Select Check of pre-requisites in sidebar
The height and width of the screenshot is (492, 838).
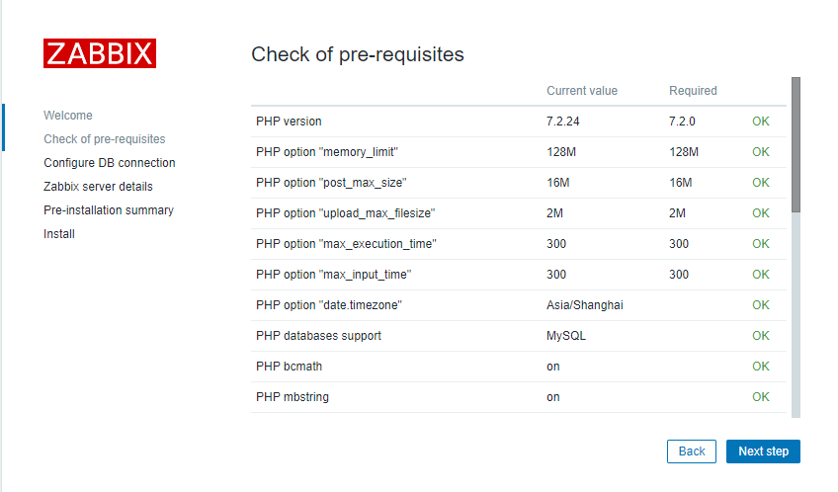pos(105,139)
